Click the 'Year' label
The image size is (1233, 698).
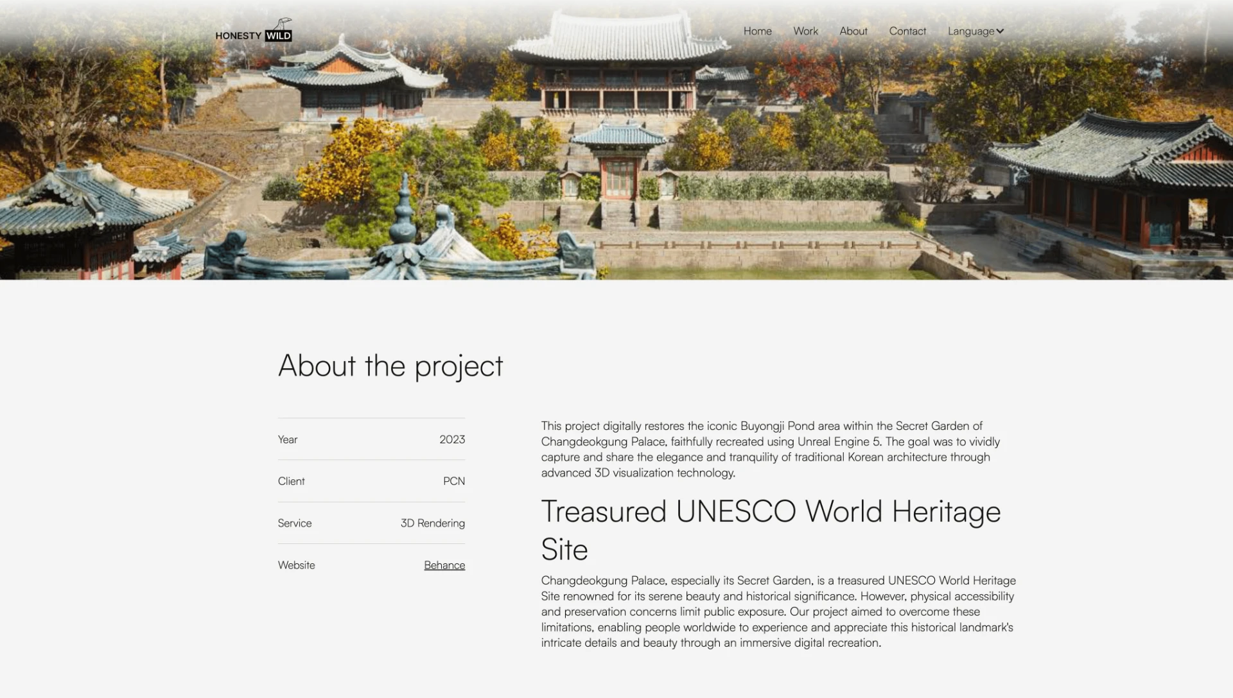click(288, 439)
